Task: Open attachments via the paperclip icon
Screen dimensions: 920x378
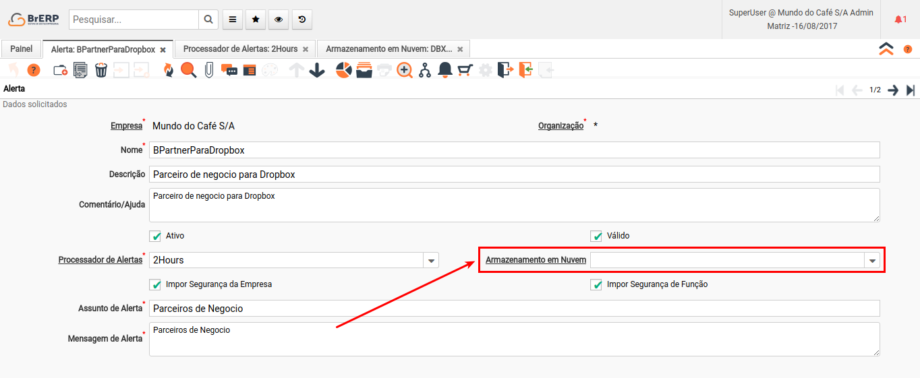Action: click(209, 70)
